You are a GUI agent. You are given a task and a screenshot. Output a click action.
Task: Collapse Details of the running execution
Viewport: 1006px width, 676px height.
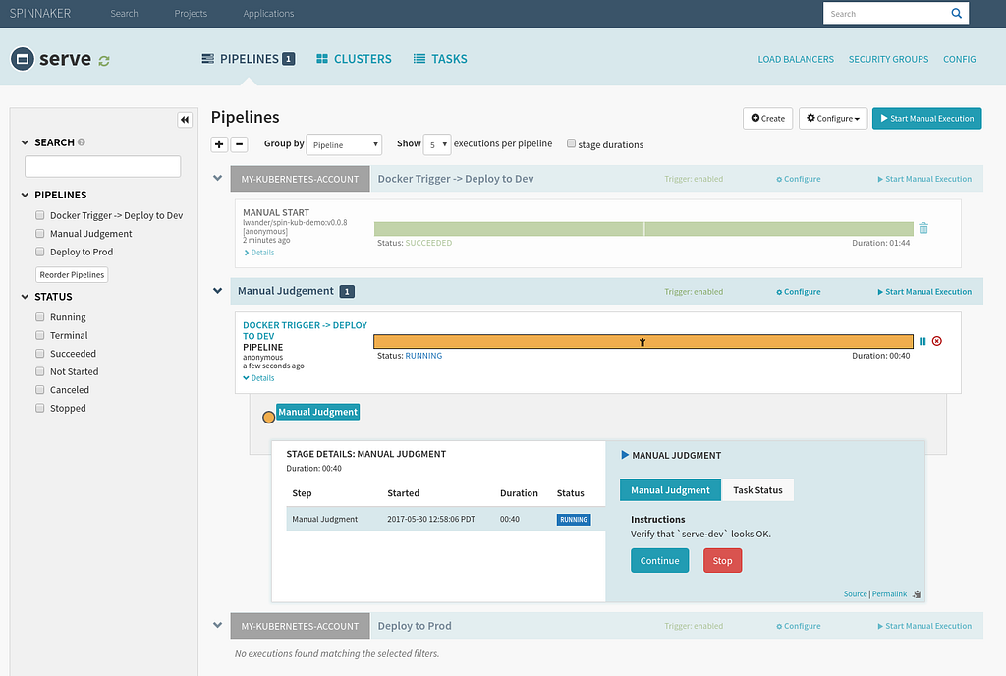click(x=258, y=378)
